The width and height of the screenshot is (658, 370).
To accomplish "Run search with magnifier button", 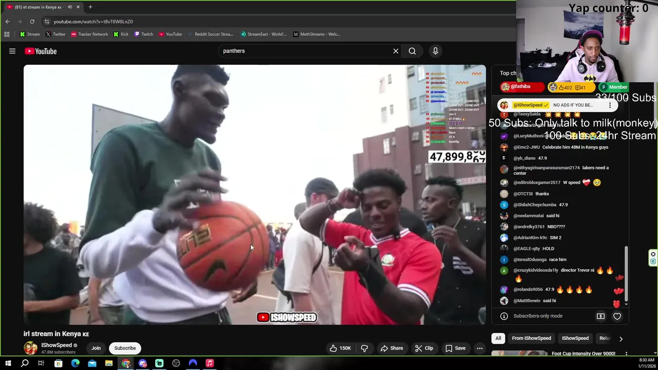I will pyautogui.click(x=412, y=51).
